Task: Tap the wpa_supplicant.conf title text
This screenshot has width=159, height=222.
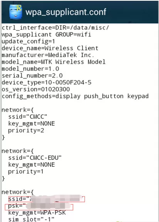Action: coord(66,12)
